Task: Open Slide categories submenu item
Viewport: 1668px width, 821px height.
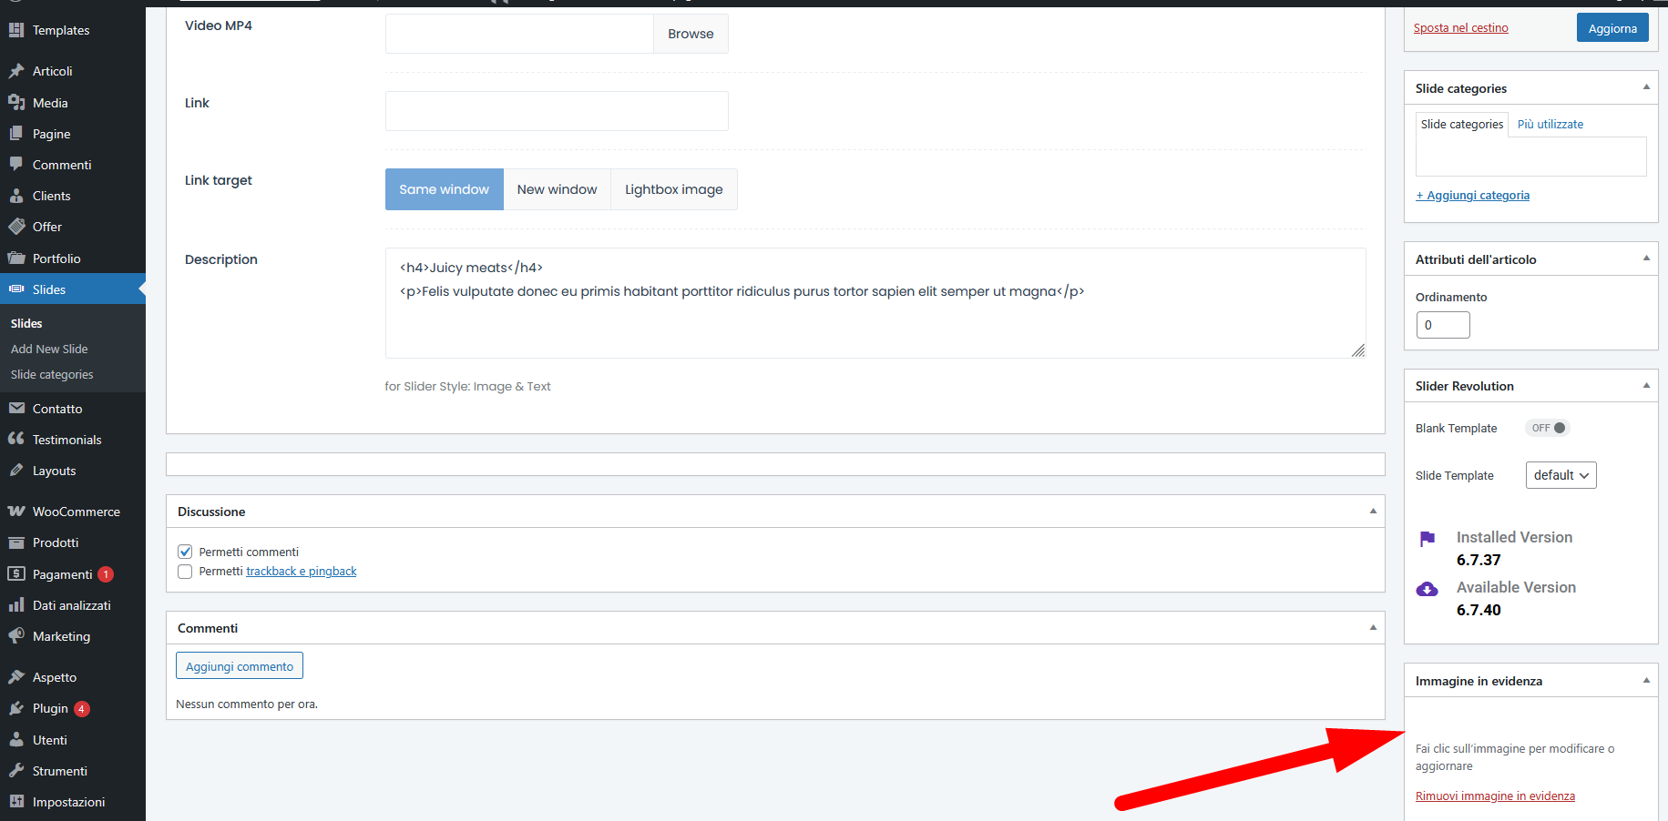Action: [x=52, y=375]
